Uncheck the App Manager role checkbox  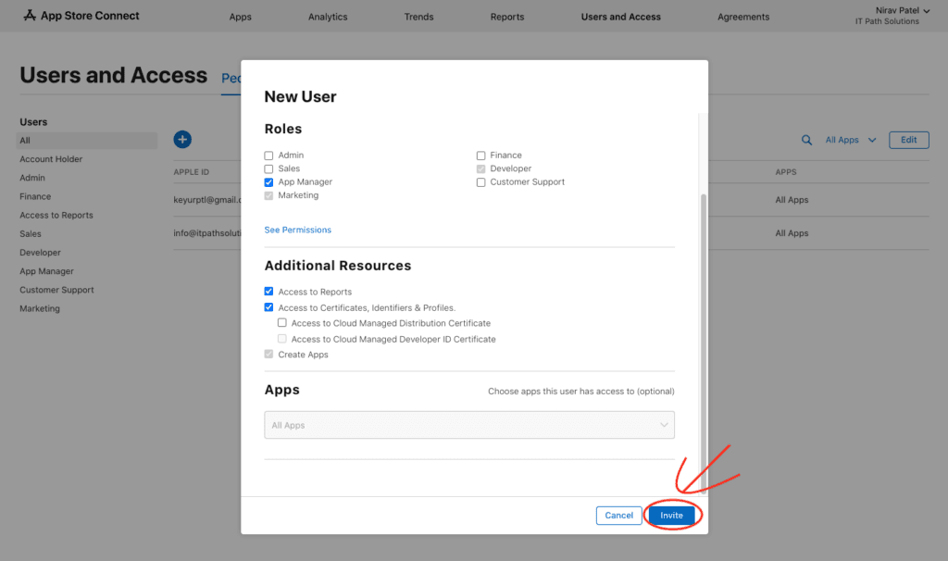pos(269,182)
